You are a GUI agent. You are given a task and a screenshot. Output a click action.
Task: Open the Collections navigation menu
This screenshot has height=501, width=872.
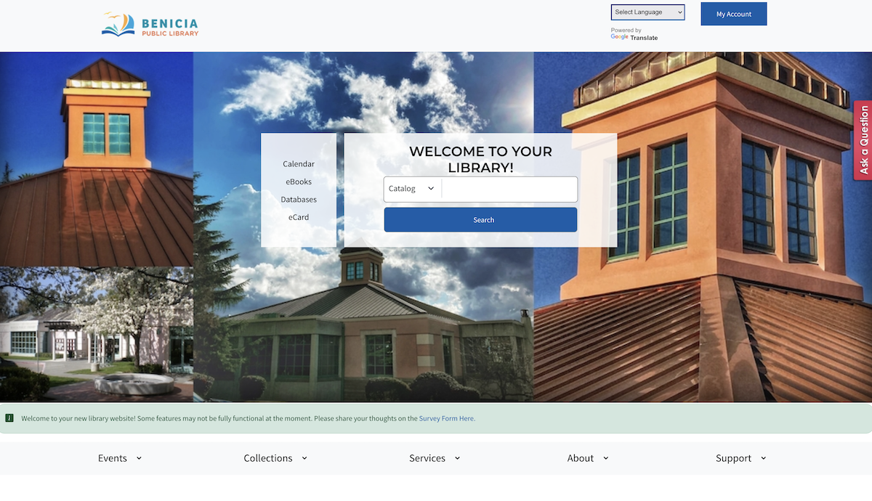[x=268, y=458]
